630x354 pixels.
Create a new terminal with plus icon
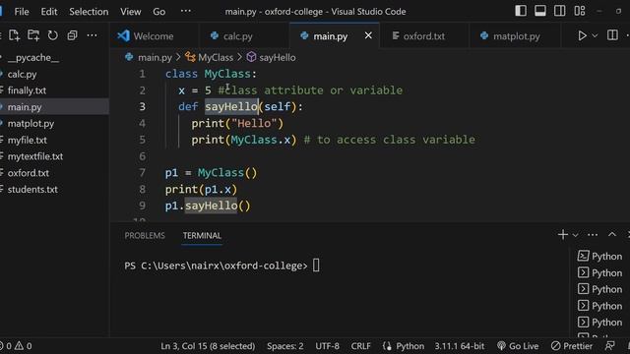[x=562, y=235]
